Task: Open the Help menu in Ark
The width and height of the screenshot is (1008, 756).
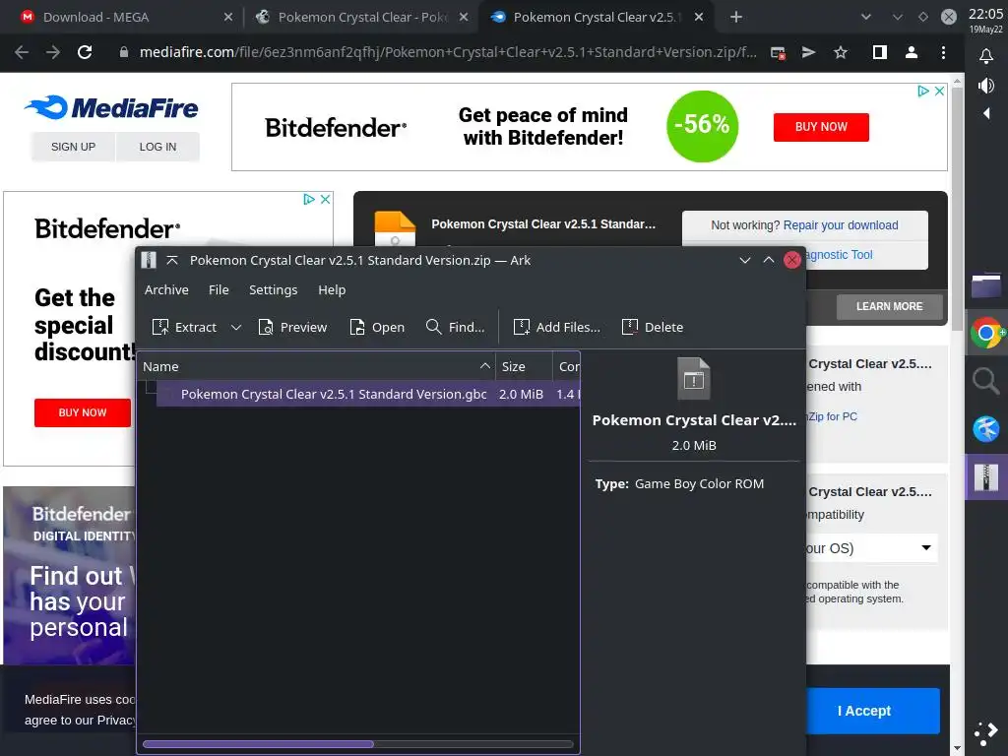Action: point(332,290)
